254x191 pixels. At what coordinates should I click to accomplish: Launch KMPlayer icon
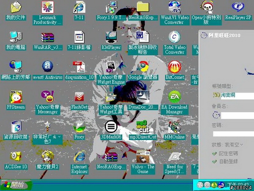(111, 37)
